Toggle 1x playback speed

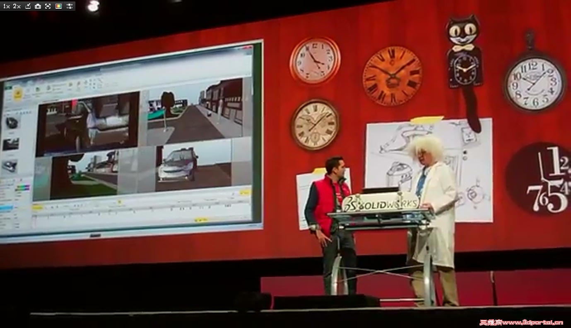point(5,6)
